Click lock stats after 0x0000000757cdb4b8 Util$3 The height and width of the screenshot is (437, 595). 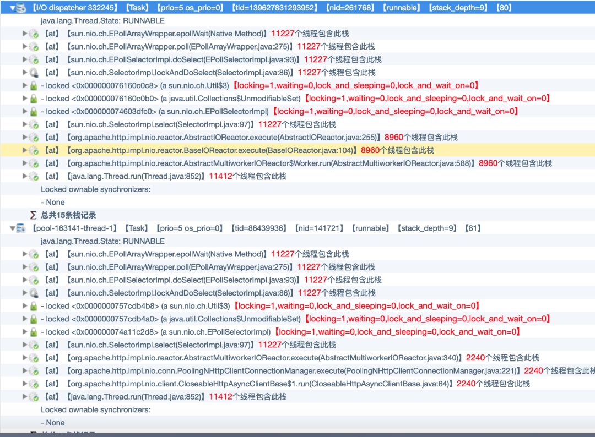[x=356, y=306]
